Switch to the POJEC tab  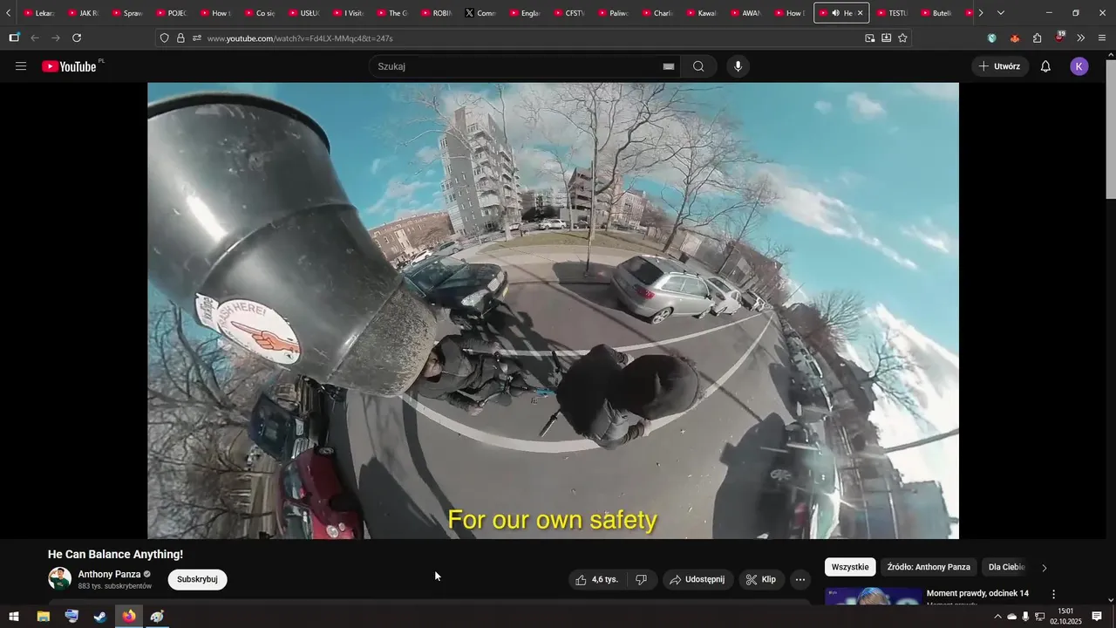[171, 13]
